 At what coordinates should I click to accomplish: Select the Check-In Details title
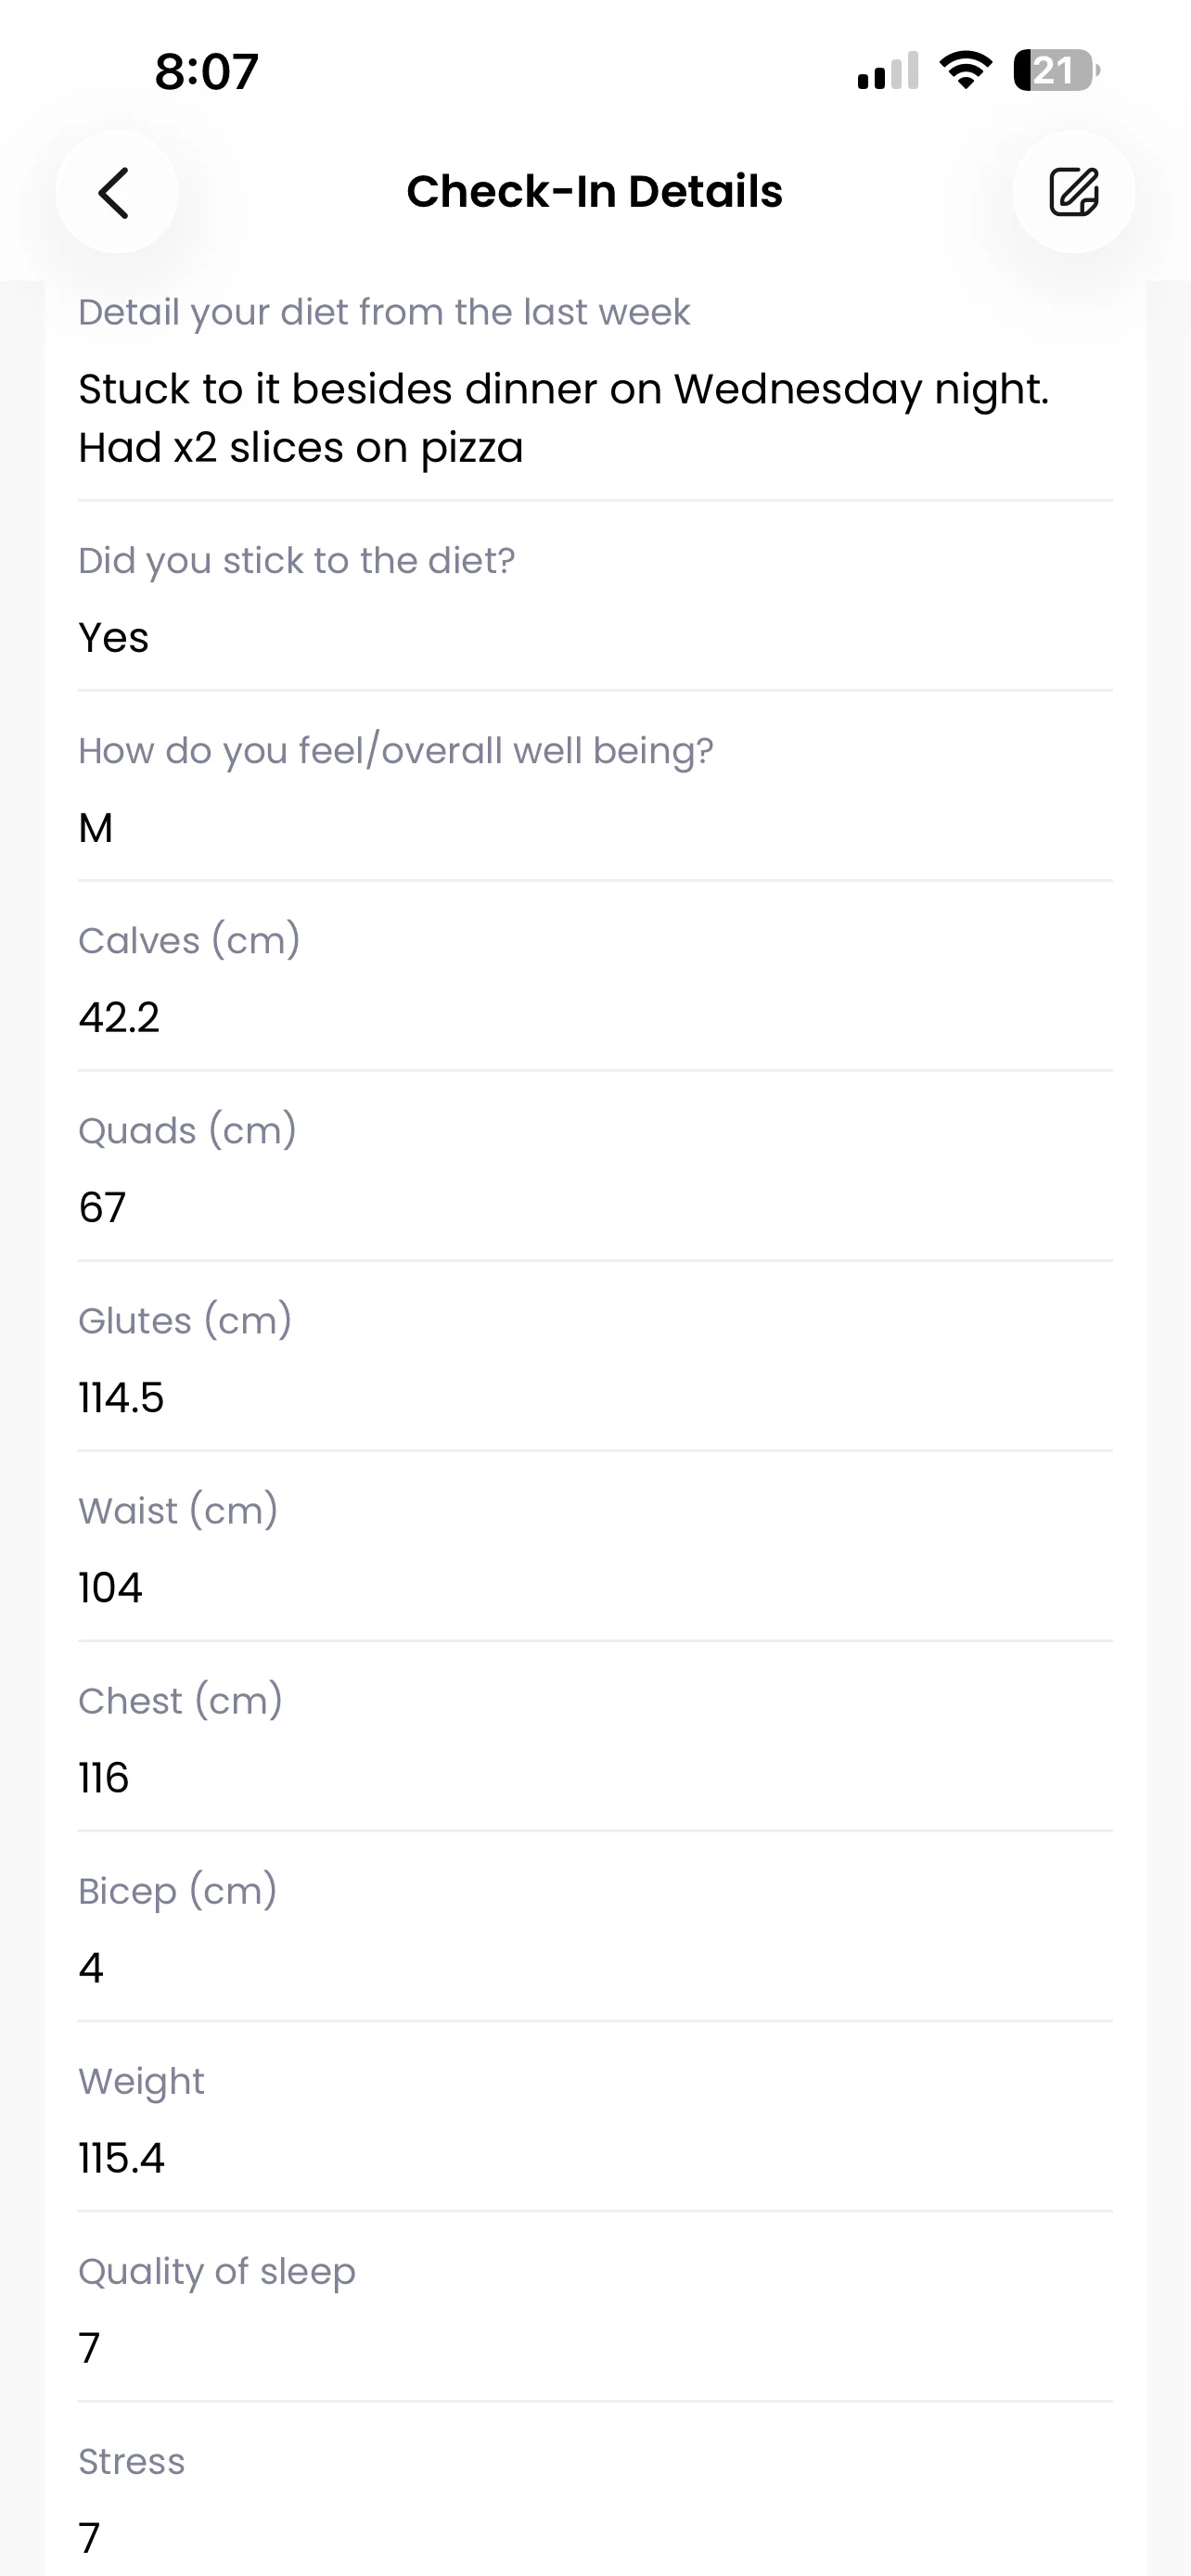[594, 191]
